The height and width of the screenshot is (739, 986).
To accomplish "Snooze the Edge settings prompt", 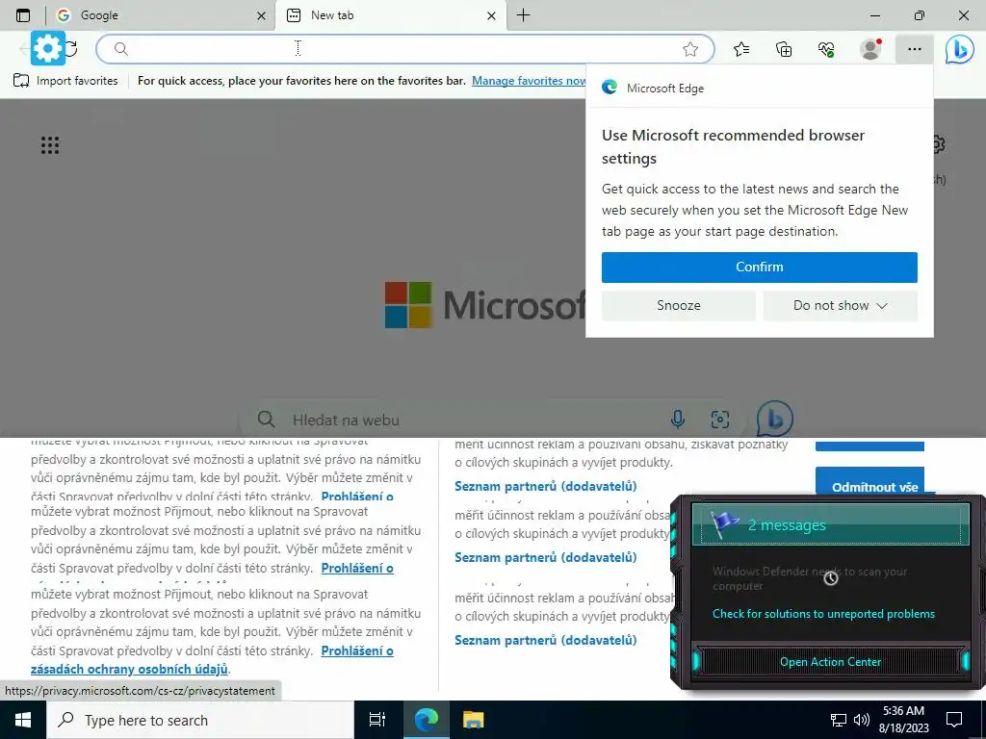I will click(679, 305).
